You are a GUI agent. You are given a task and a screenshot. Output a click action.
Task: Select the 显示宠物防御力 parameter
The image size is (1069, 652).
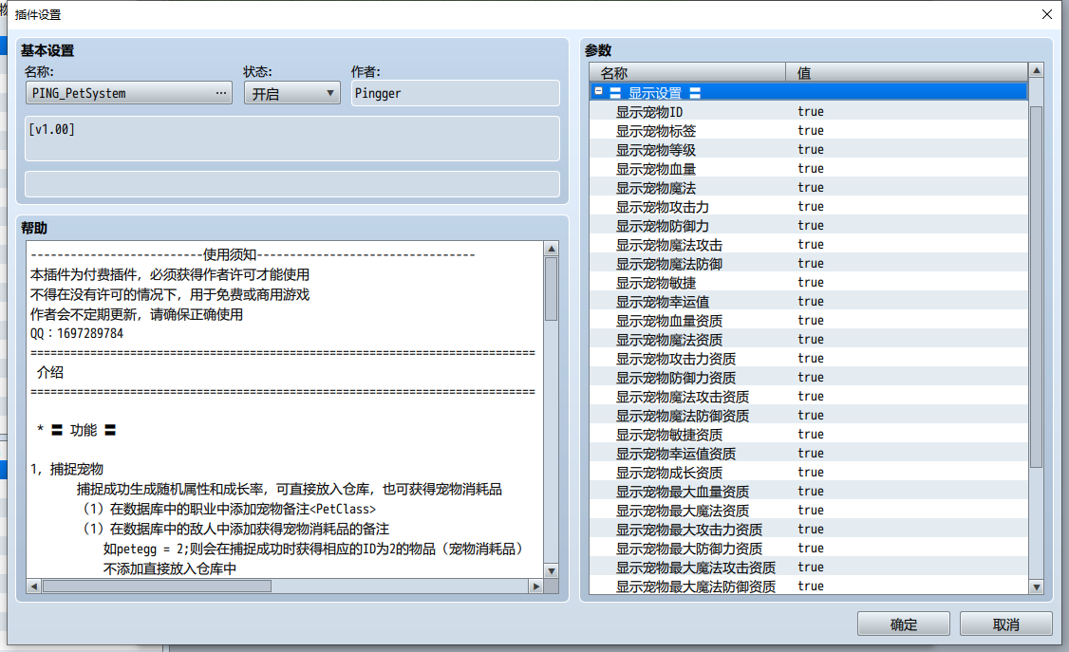pos(809,226)
